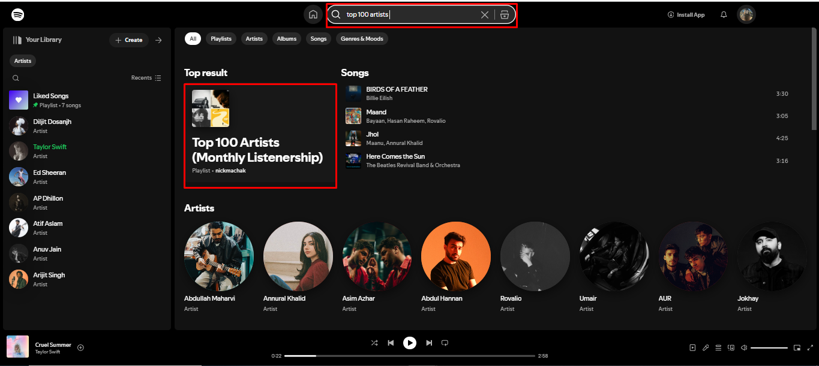Open the Recents sort options
819x366 pixels.
pyautogui.click(x=146, y=78)
